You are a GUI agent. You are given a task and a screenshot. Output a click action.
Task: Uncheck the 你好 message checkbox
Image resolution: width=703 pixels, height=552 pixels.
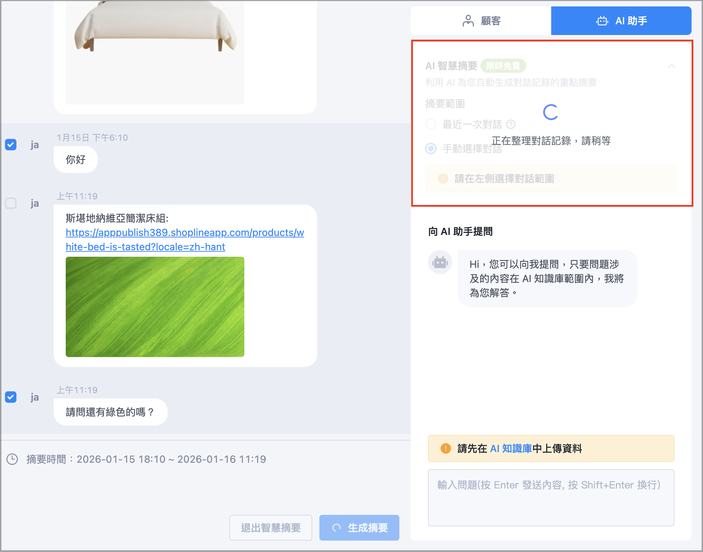[x=11, y=145]
